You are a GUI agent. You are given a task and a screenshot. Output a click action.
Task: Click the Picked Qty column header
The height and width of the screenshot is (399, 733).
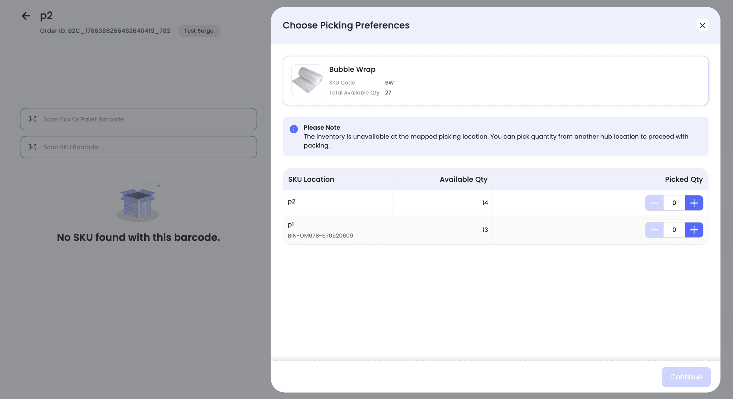(683, 179)
